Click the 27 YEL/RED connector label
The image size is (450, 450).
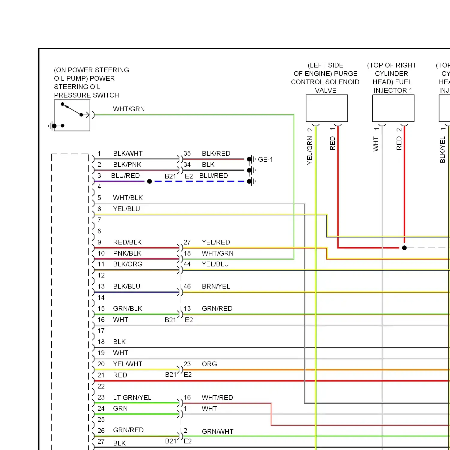[207, 242]
